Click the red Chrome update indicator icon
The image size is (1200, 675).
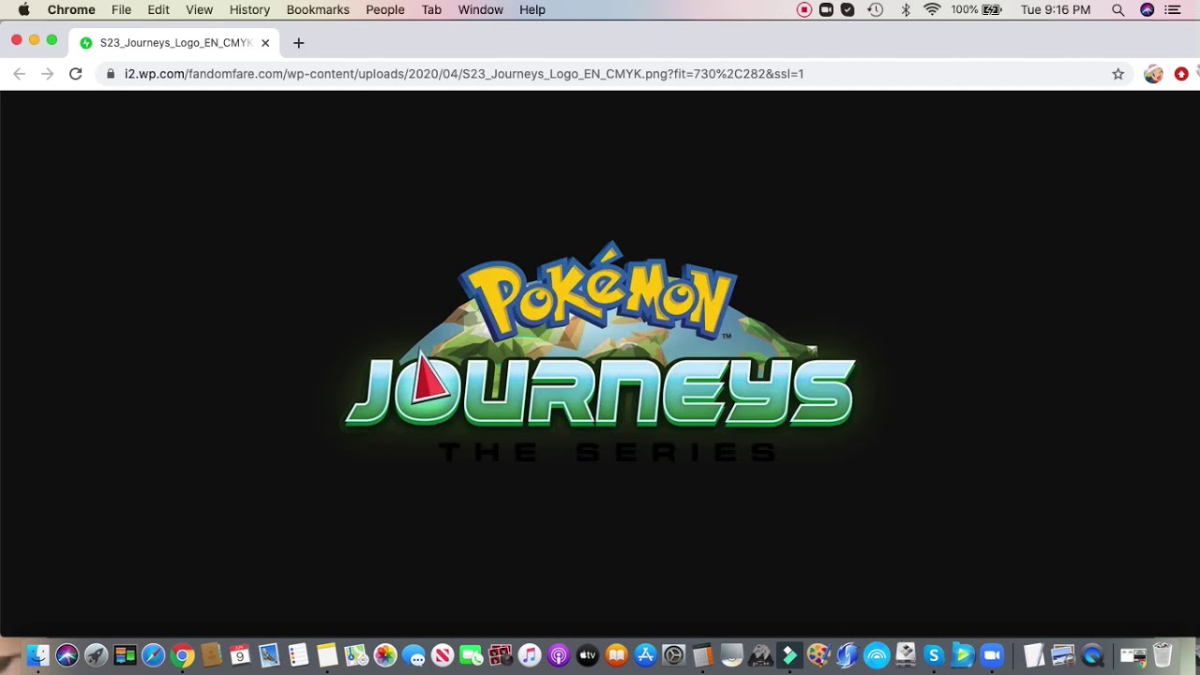tap(1181, 74)
